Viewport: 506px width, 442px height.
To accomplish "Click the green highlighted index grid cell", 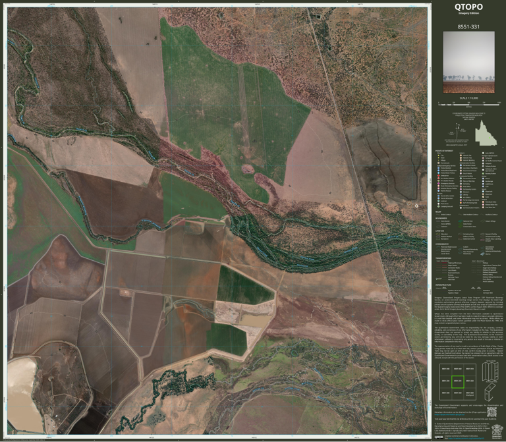I will (x=458, y=382).
